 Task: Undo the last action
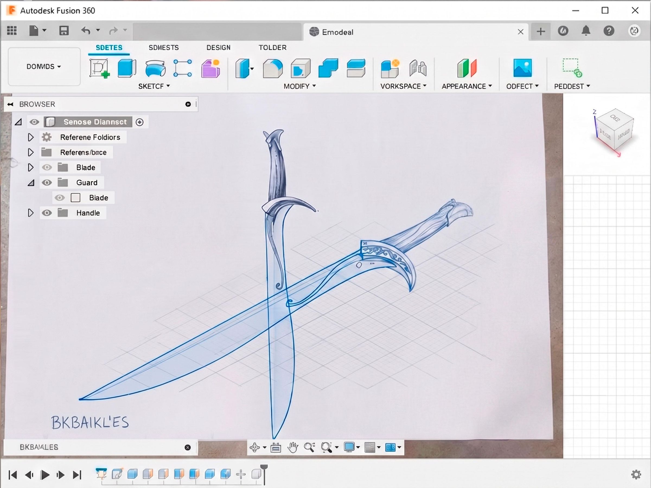coord(86,31)
